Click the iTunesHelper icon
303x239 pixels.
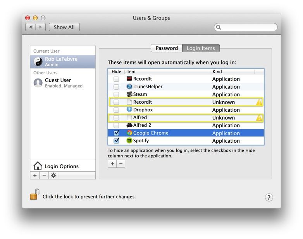129,87
